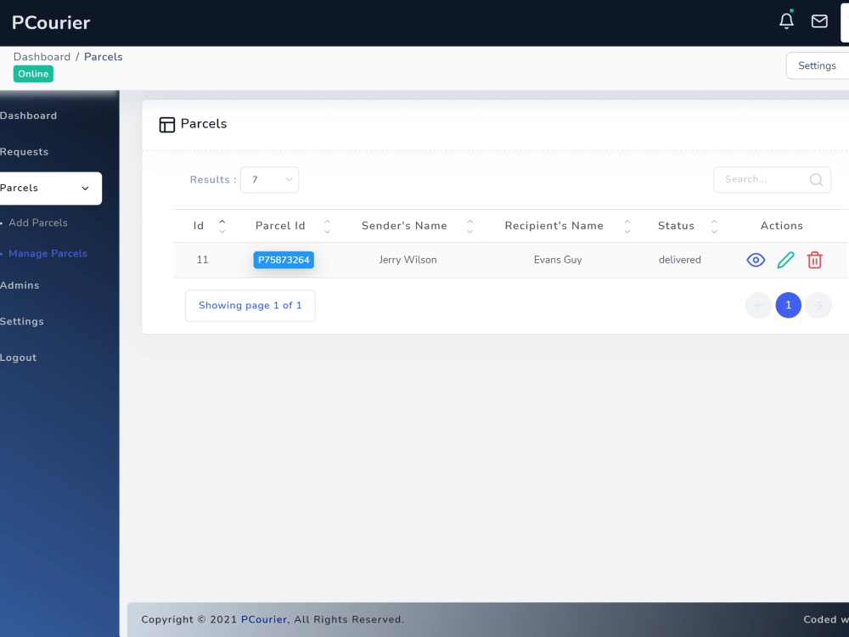
Task: Sort by Recipient's Name column
Action: (x=627, y=227)
